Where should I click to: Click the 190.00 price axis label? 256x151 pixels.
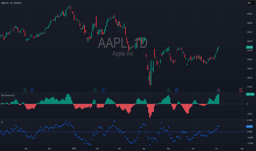click(250, 69)
